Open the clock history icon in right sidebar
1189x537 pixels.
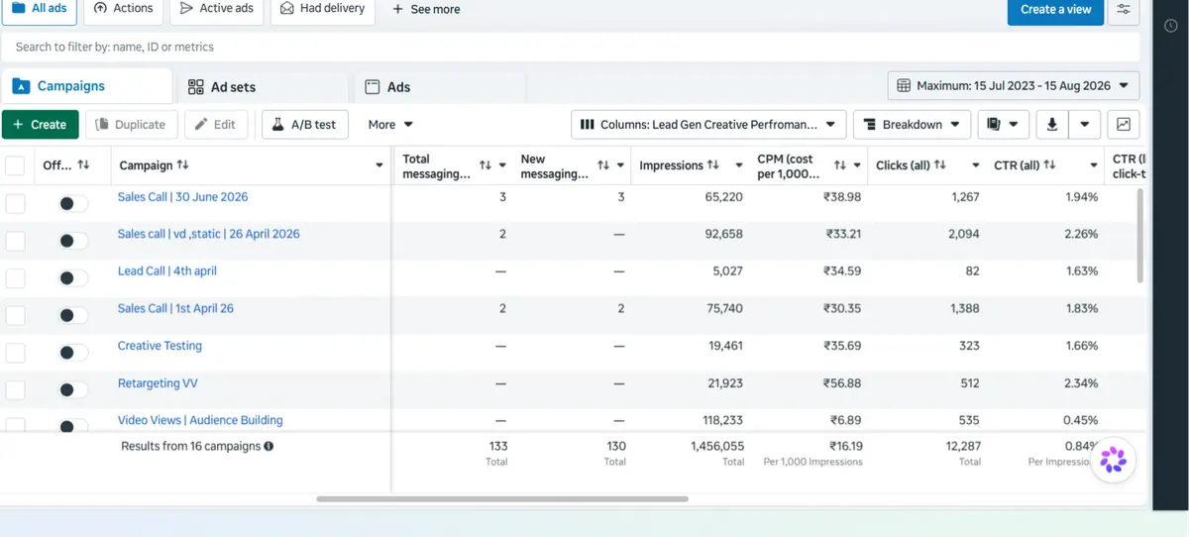(x=1171, y=27)
